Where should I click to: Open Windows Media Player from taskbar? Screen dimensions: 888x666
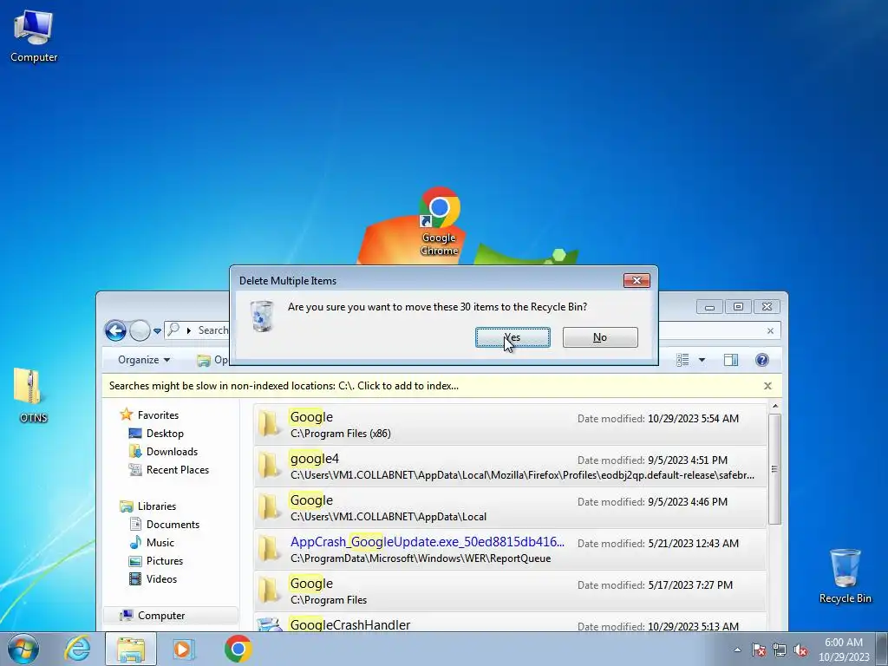(184, 649)
